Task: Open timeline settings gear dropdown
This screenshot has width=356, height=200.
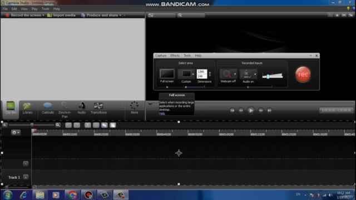Action: click(16, 132)
